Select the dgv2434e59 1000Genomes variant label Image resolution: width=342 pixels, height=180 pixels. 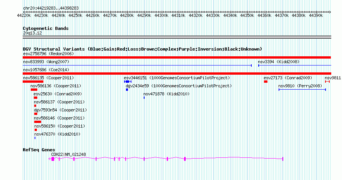pyautogui.click(x=179, y=86)
